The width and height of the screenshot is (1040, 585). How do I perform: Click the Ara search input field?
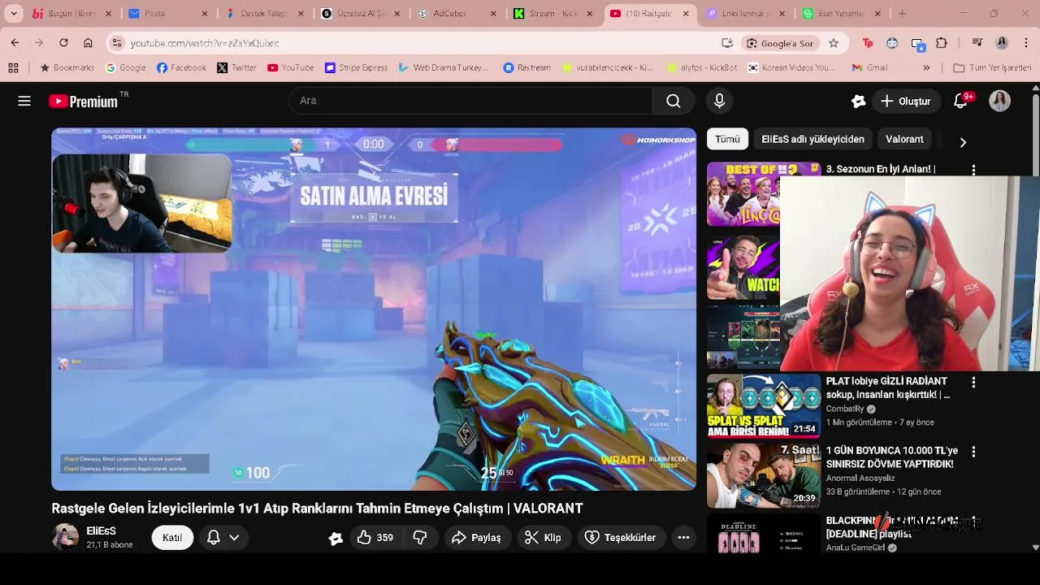[470, 101]
